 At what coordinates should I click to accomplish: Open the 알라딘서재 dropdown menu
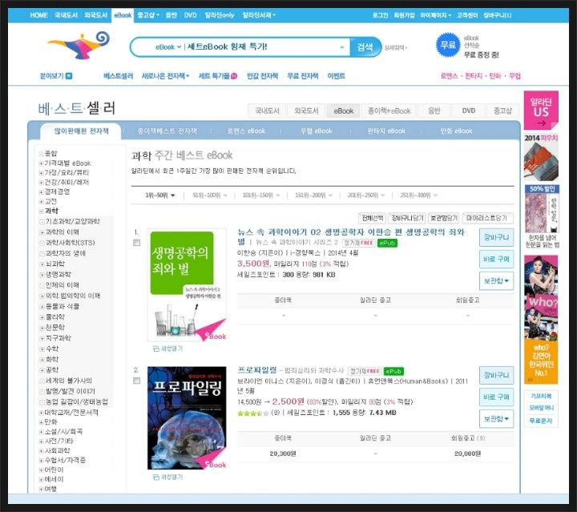[259, 15]
